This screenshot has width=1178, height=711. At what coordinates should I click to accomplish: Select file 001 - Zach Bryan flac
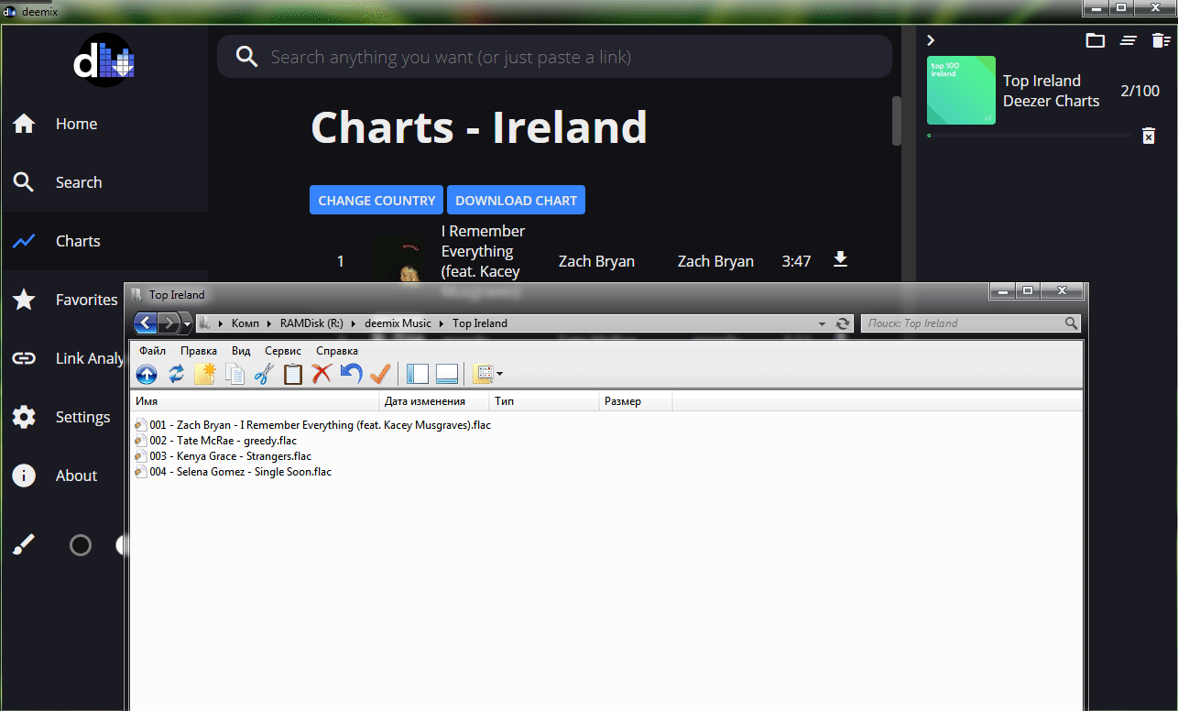(312, 425)
